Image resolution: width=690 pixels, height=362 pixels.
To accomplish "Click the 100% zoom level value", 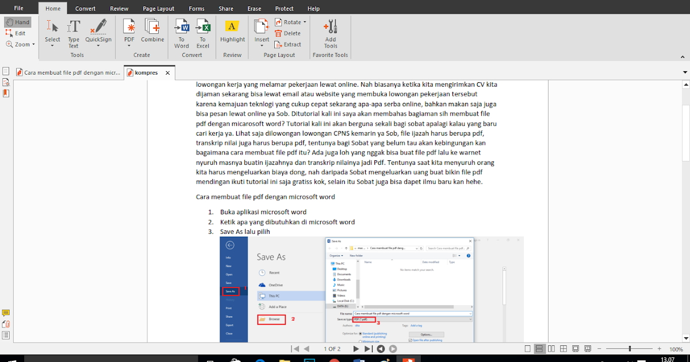I will click(676, 349).
